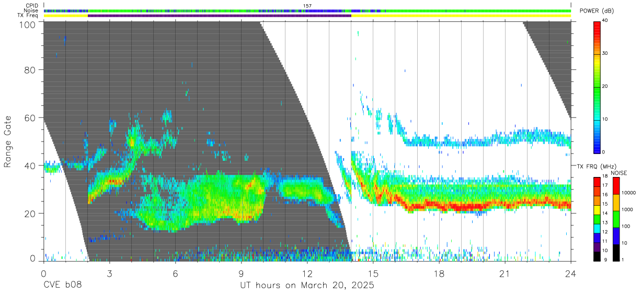Click the POWER (dB) gradient color bar
Screen dimensions: 642x296
coord(597,87)
